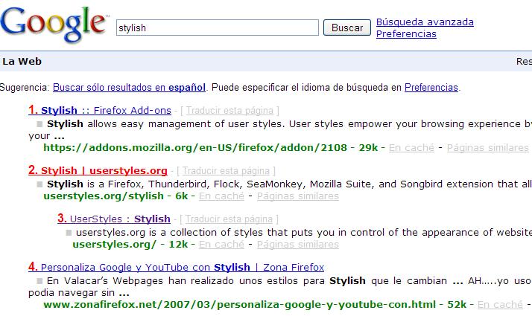This screenshot has height=316, width=532.
Task: Click green URL www.zonafirefox.net/2007/03
Action: tap(239, 305)
